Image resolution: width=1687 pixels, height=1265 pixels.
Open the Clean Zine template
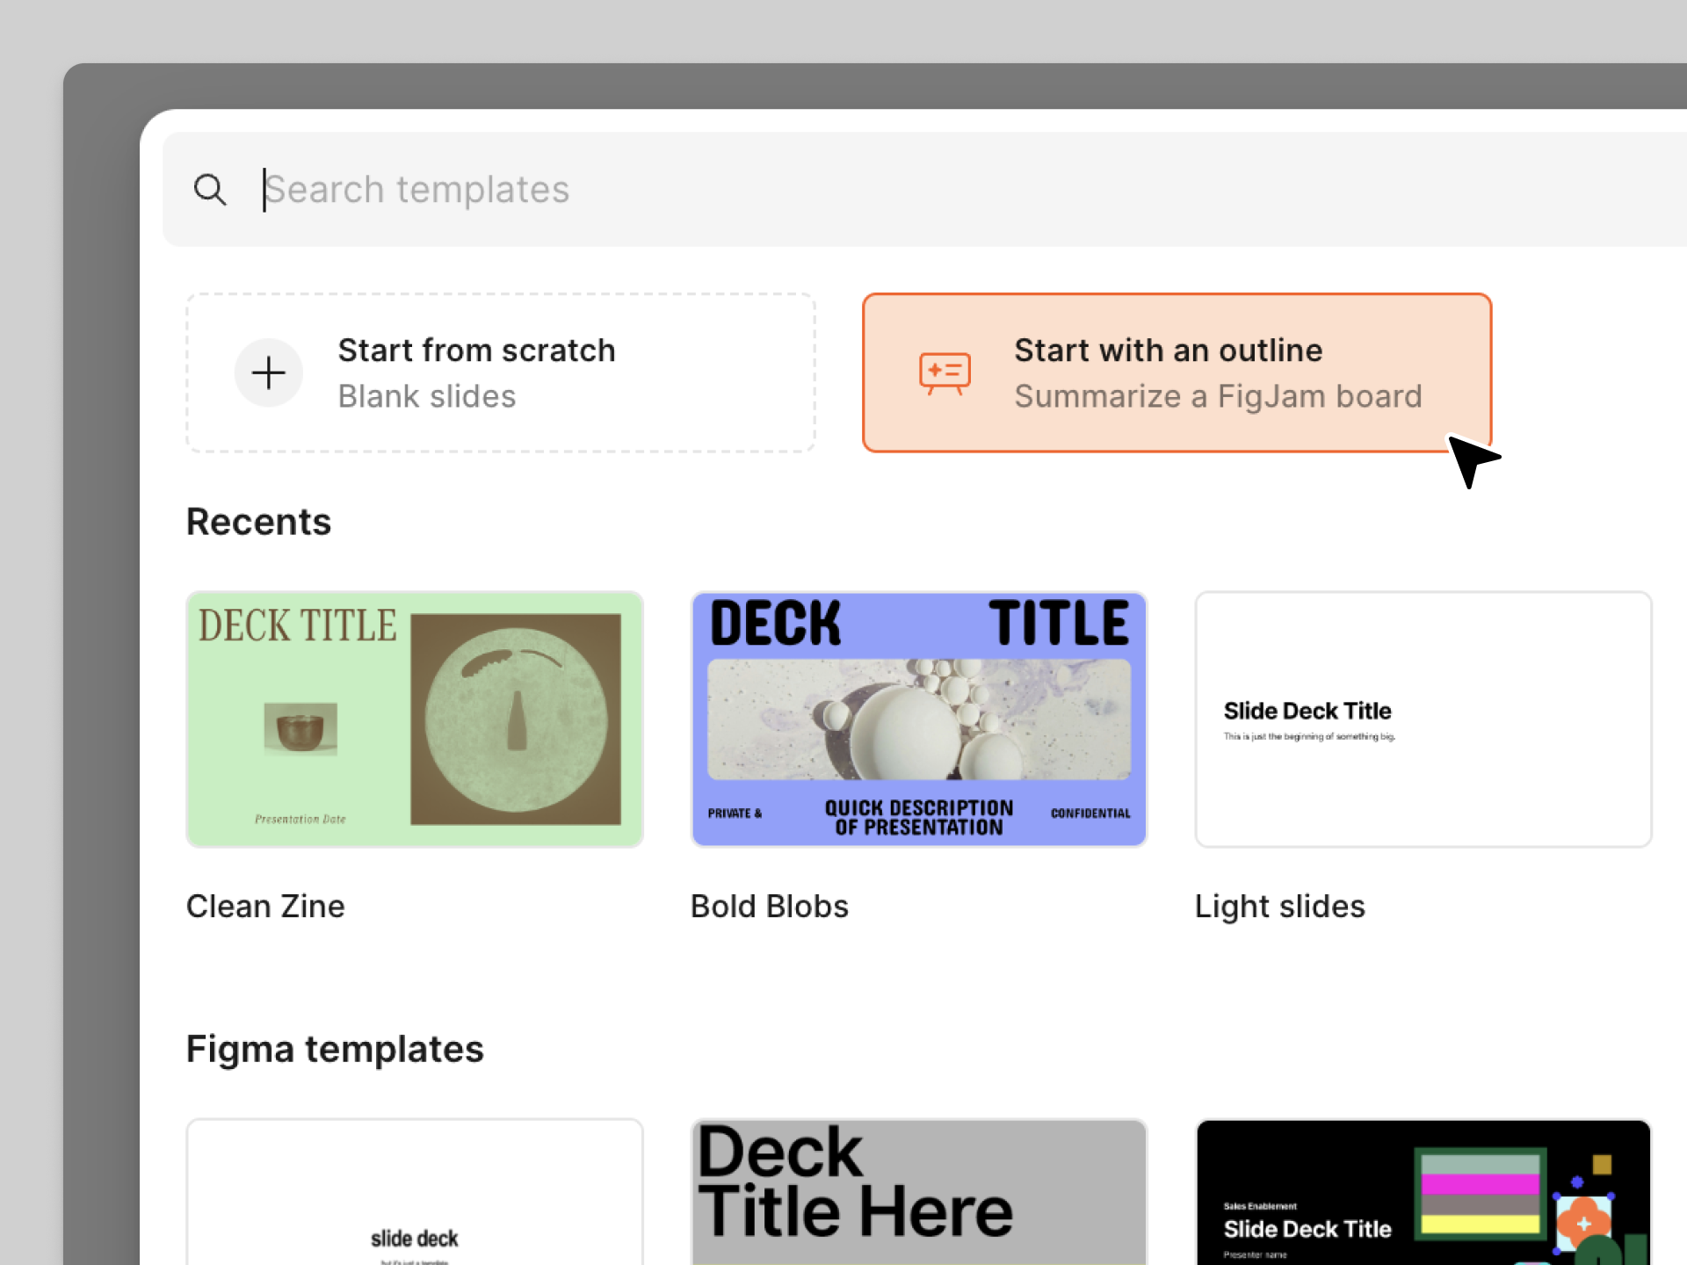pyautogui.click(x=414, y=719)
